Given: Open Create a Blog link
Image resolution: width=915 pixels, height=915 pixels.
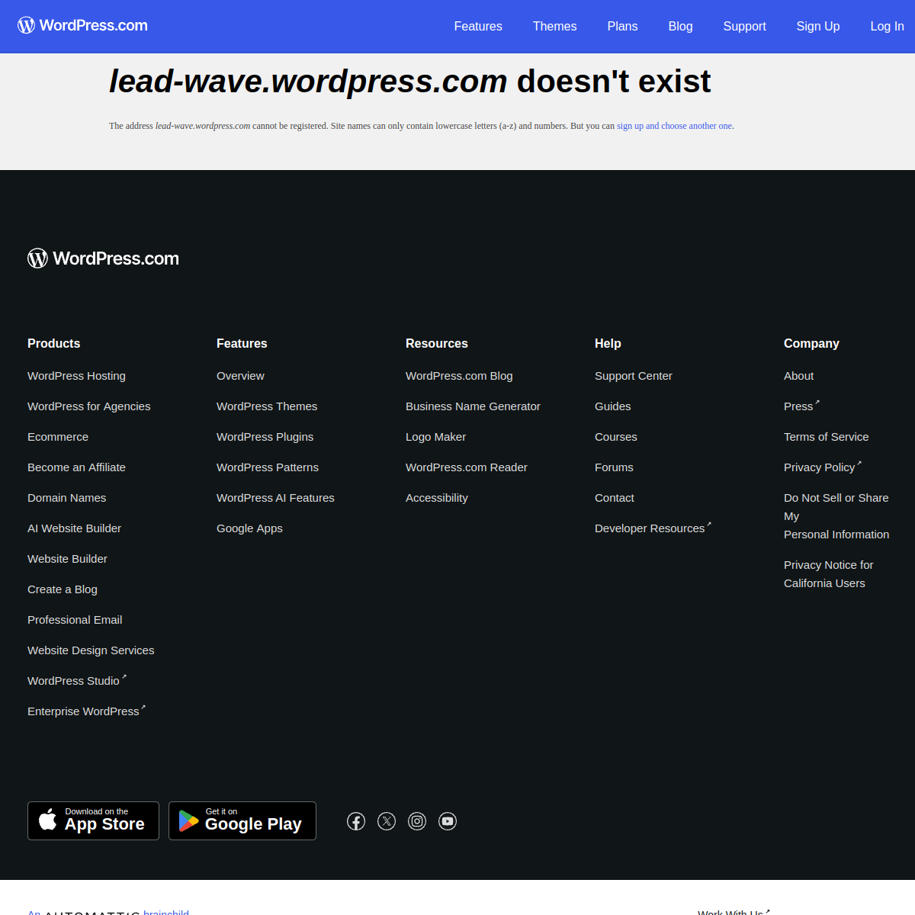Looking at the screenshot, I should pyautogui.click(x=63, y=589).
